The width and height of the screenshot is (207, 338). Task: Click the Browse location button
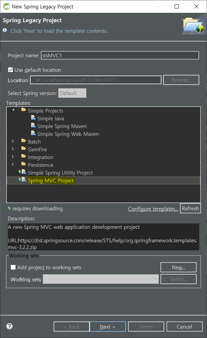[181, 80]
